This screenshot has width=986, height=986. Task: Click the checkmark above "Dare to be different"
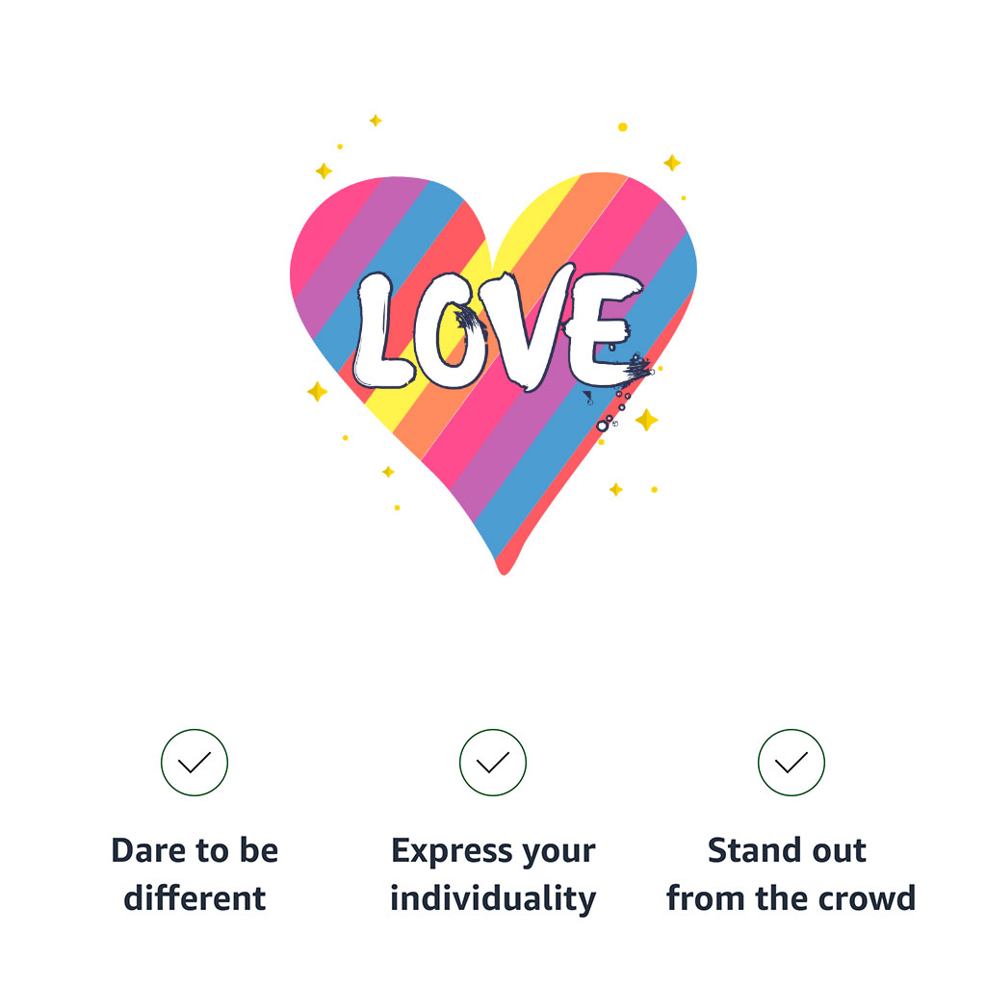tap(195, 763)
